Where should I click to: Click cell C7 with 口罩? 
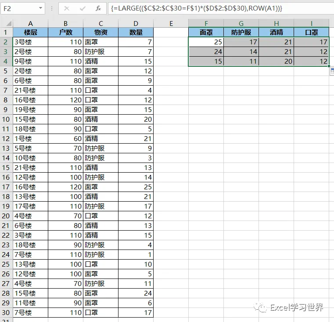(x=101, y=90)
